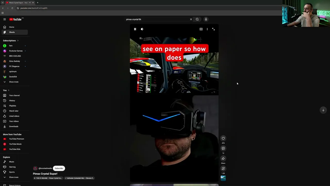Clear the search box text
This screenshot has width=330, height=186.
pos(191,19)
